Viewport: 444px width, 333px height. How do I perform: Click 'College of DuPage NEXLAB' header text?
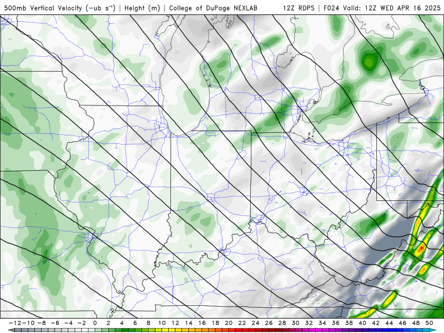coord(213,8)
